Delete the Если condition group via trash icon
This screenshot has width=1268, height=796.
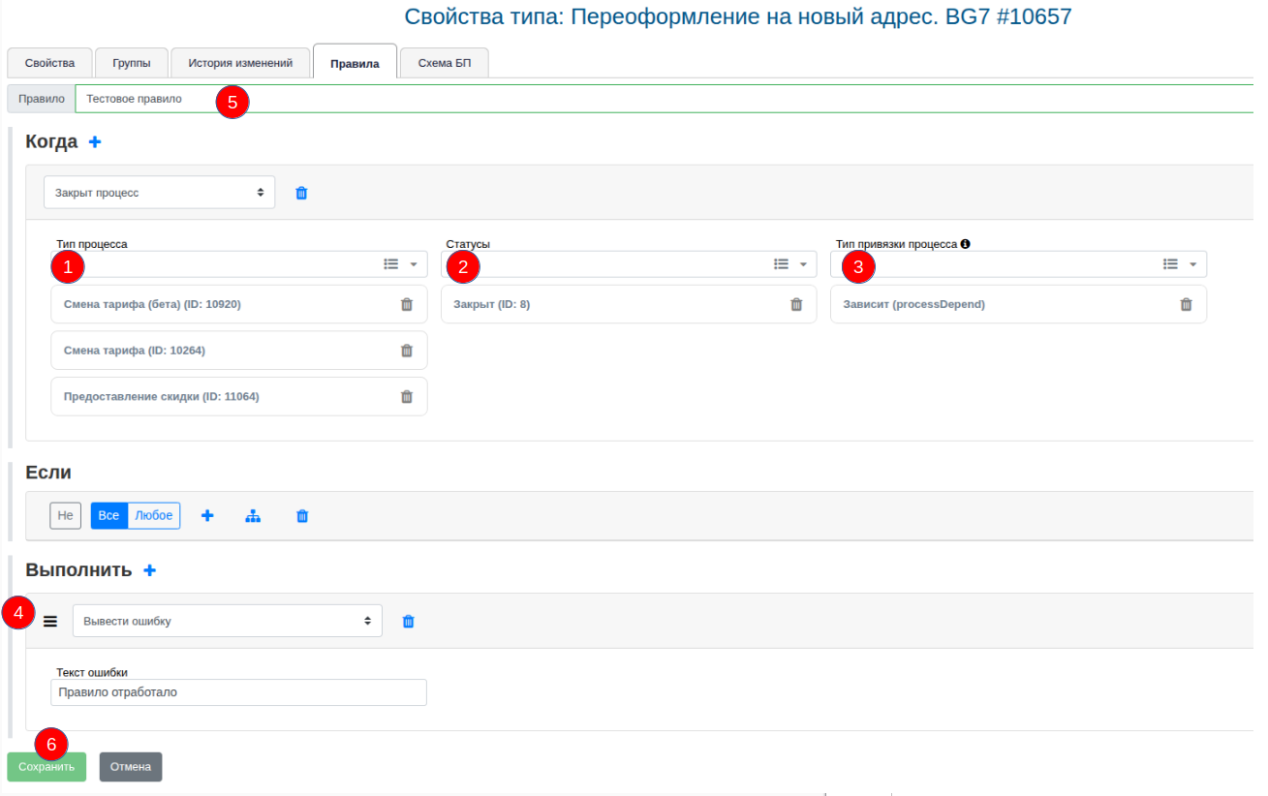pyautogui.click(x=302, y=516)
